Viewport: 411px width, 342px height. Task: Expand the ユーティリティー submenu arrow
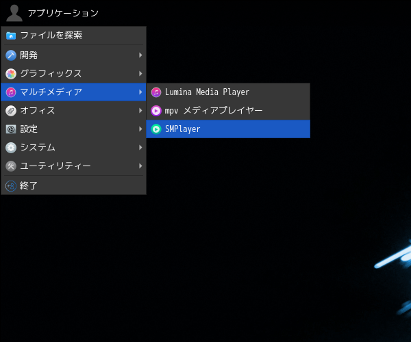coord(140,166)
